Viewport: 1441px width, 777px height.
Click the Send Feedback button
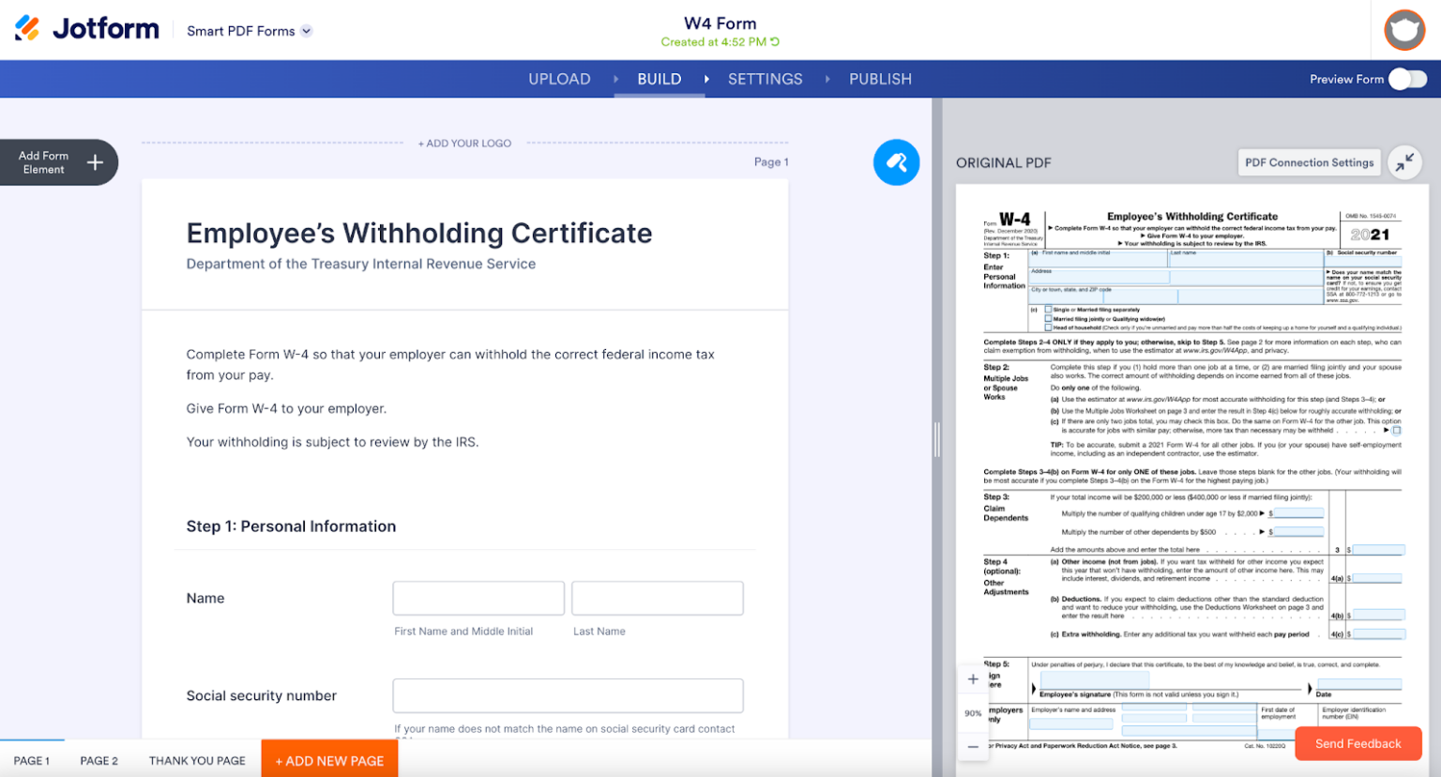[x=1358, y=743]
